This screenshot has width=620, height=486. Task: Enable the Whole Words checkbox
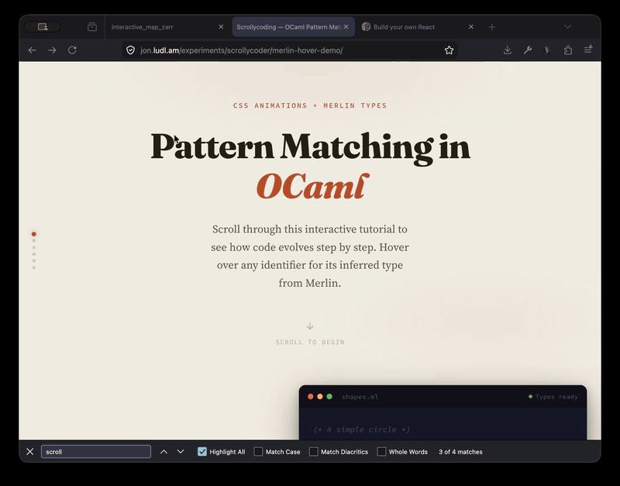tap(381, 452)
